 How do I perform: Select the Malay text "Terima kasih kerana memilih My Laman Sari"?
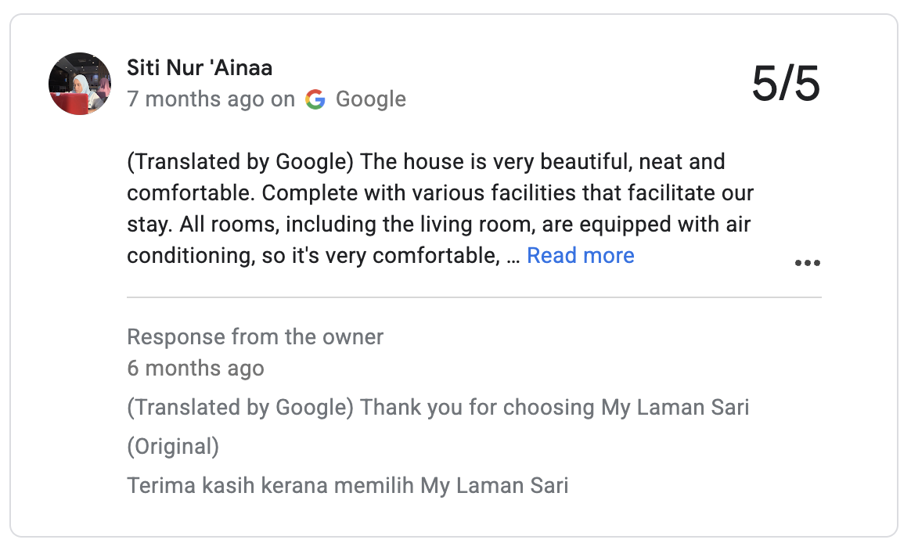tap(347, 485)
